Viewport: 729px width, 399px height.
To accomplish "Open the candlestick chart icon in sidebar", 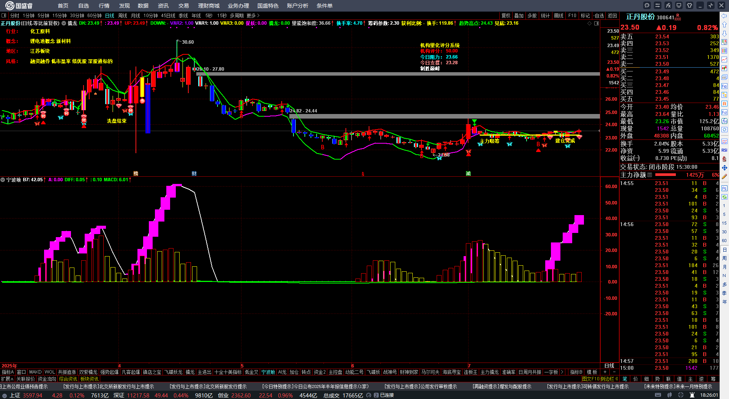I will point(724,68).
